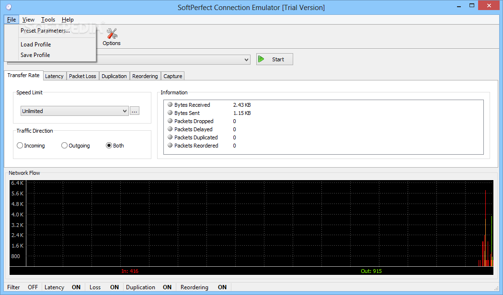
Task: Click the green Start play icon
Action: pos(261,59)
